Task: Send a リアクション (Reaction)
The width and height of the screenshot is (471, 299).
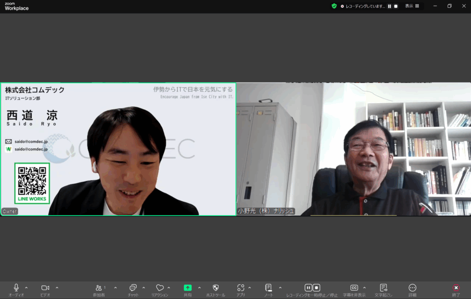Action: [160, 288]
